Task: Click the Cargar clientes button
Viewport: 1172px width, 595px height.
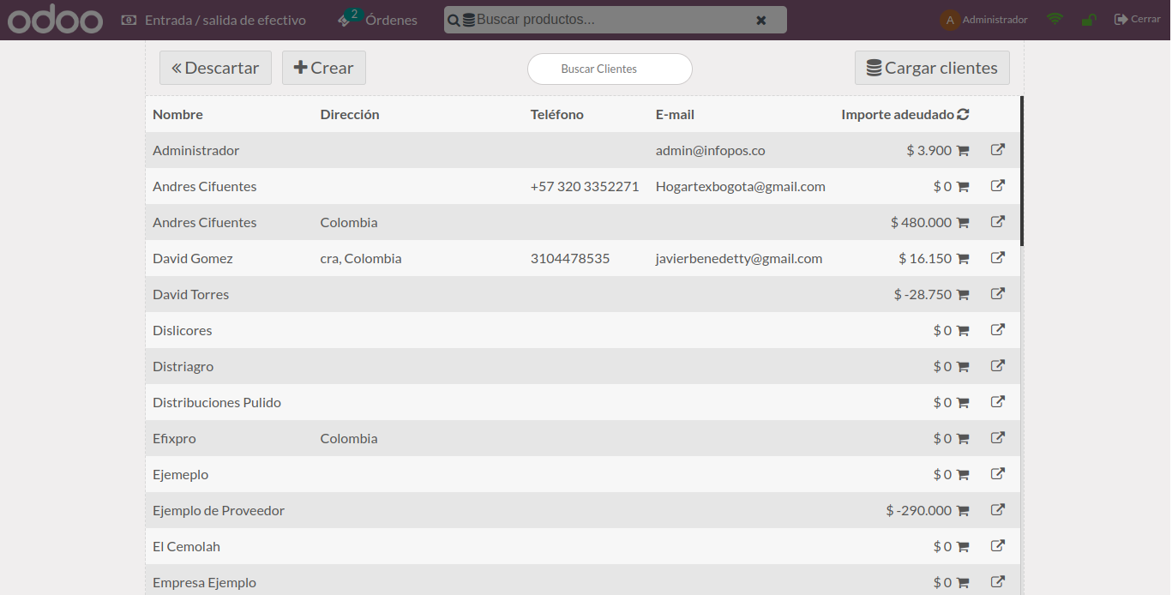Action: (932, 68)
